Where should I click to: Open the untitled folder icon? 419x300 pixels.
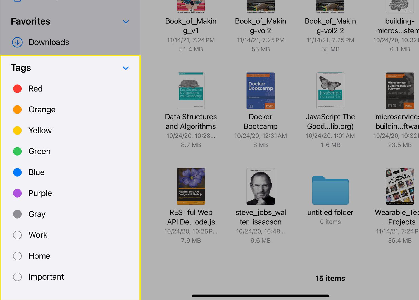(x=330, y=190)
